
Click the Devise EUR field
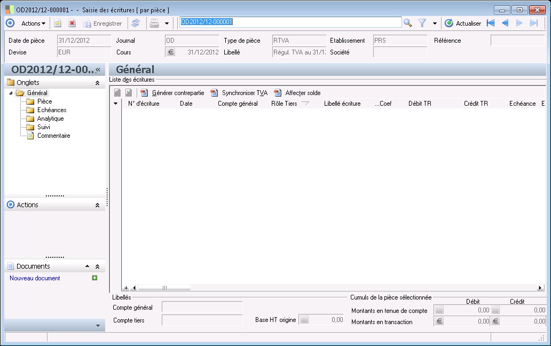pos(84,52)
